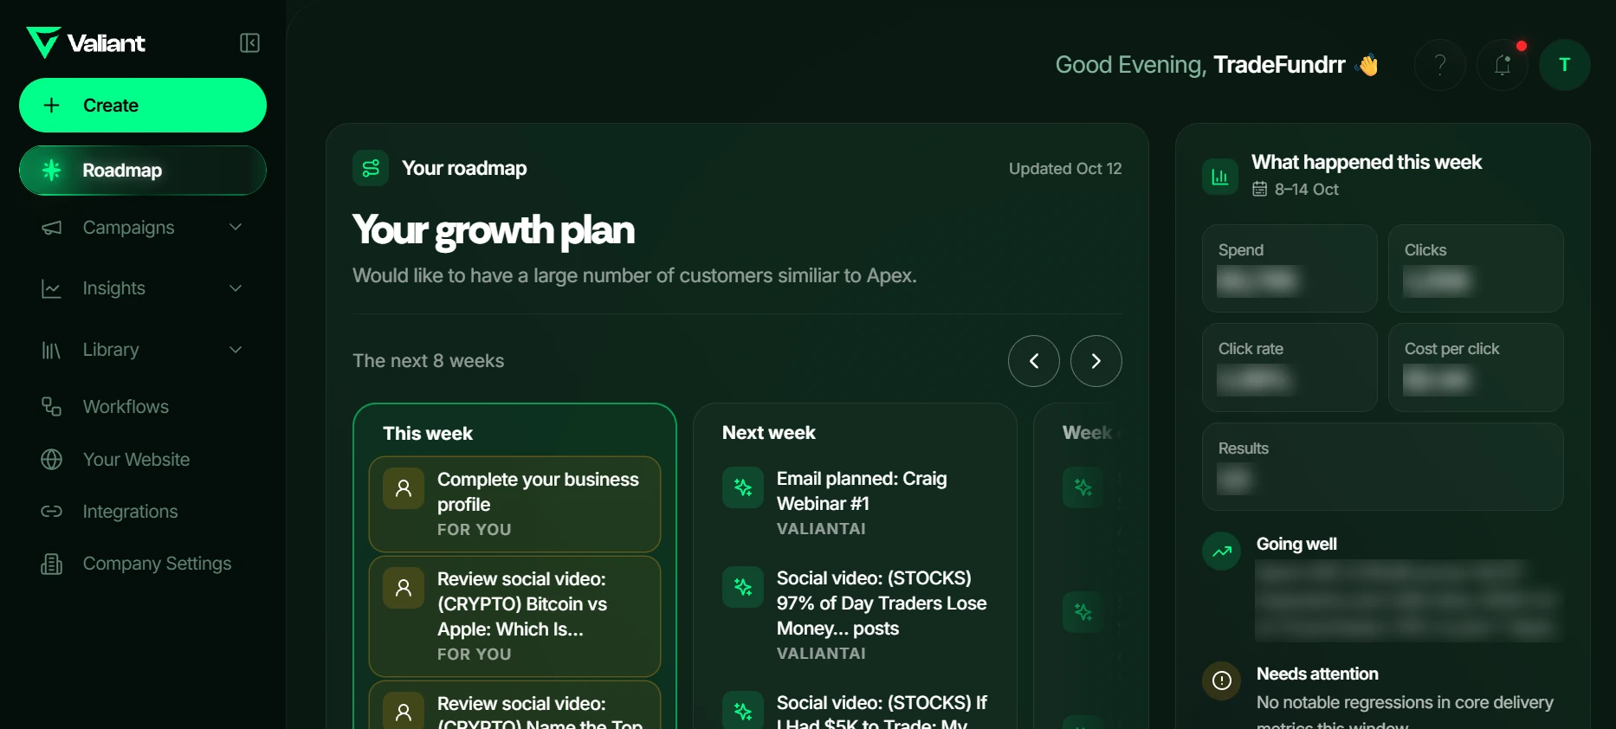Go to previous weeks with left arrow
Screen dimensions: 1616x729
pos(1034,361)
